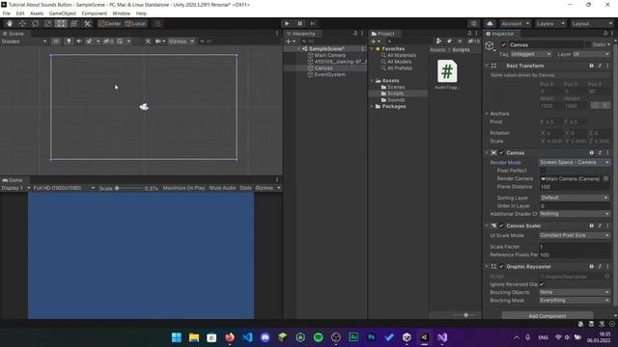Open the GameObject menu

point(62,13)
